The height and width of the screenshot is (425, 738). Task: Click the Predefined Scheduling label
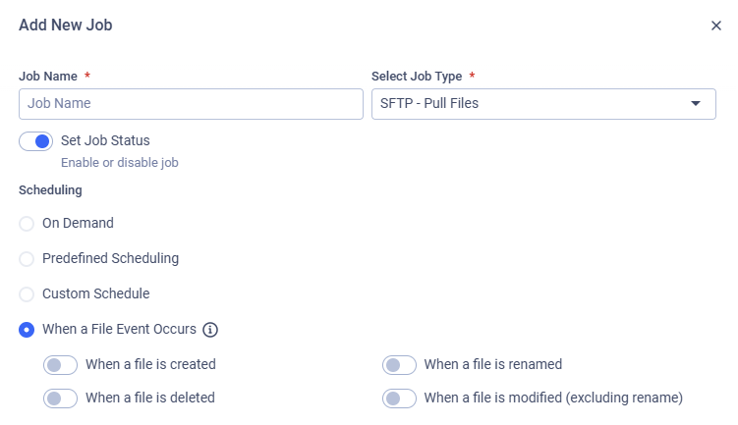(110, 258)
